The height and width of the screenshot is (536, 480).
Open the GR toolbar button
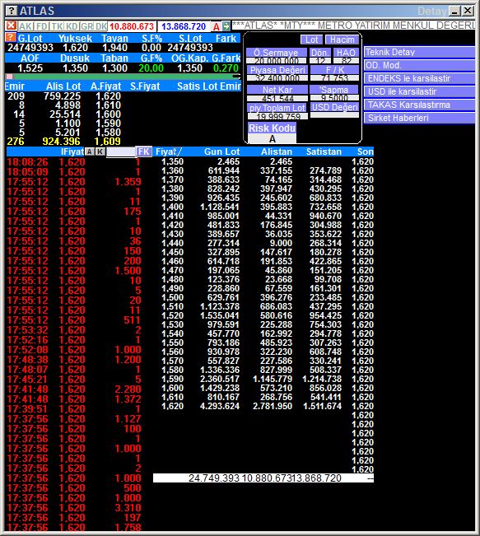click(86, 26)
